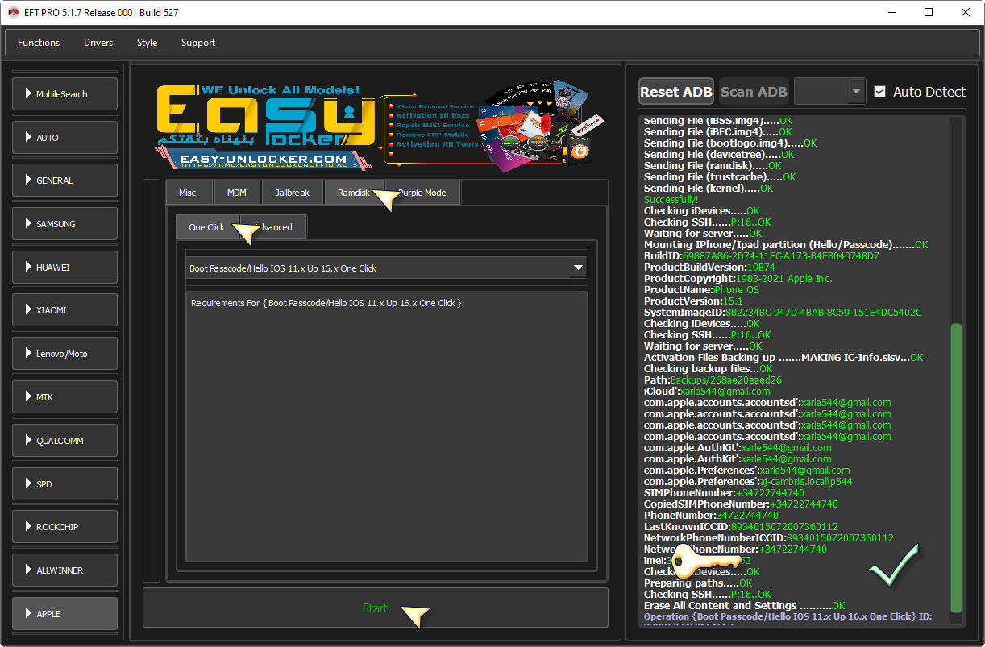This screenshot has width=985, height=647.
Task: Switch to the Jailbreak tab
Action: coord(293,193)
